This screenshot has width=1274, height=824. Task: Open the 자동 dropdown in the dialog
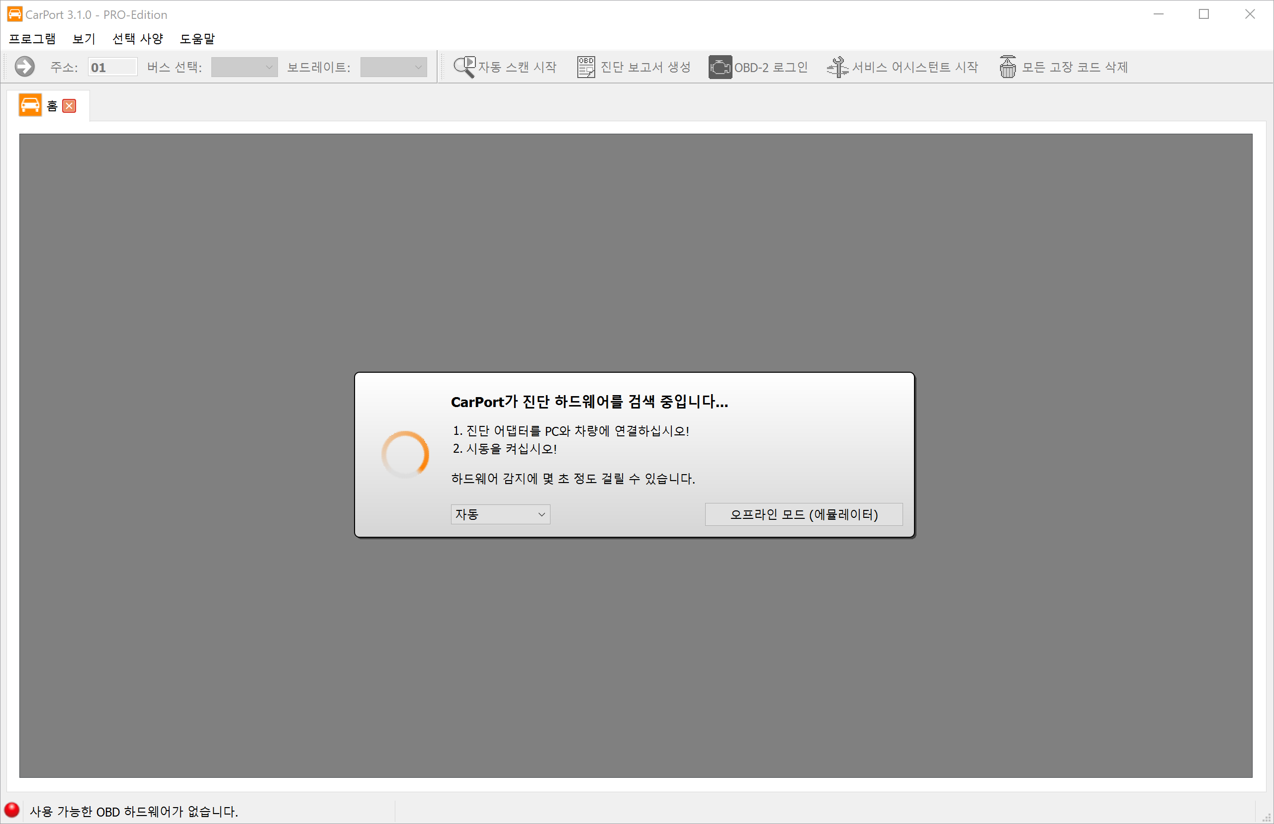coord(500,514)
